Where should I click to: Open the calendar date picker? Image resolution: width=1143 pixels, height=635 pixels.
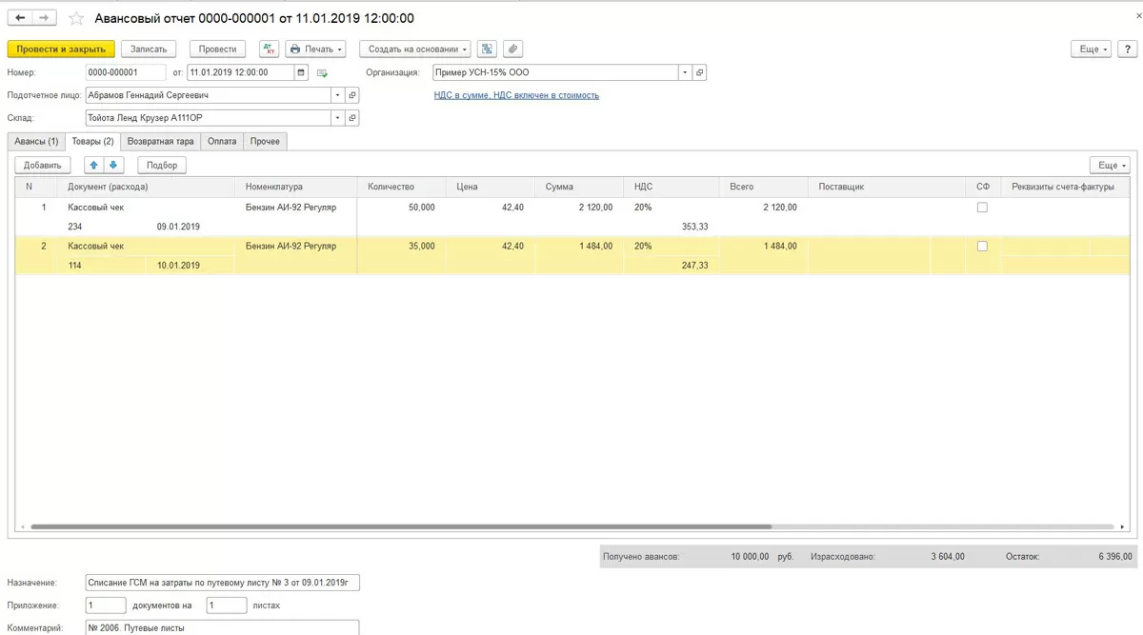tap(301, 72)
